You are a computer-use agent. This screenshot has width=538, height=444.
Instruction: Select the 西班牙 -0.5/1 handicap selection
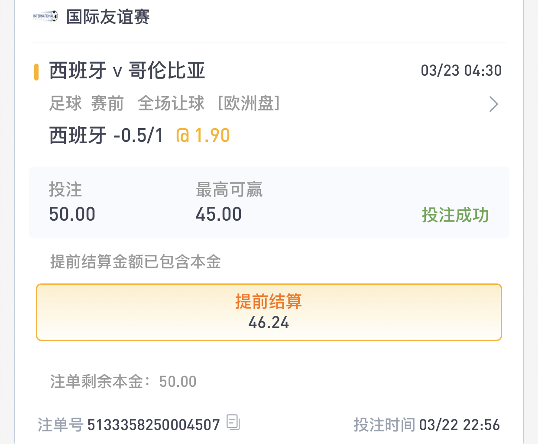click(107, 136)
